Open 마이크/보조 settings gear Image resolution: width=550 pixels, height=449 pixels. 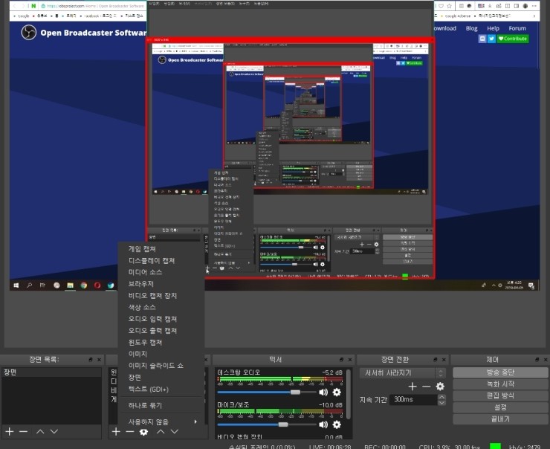(x=337, y=424)
